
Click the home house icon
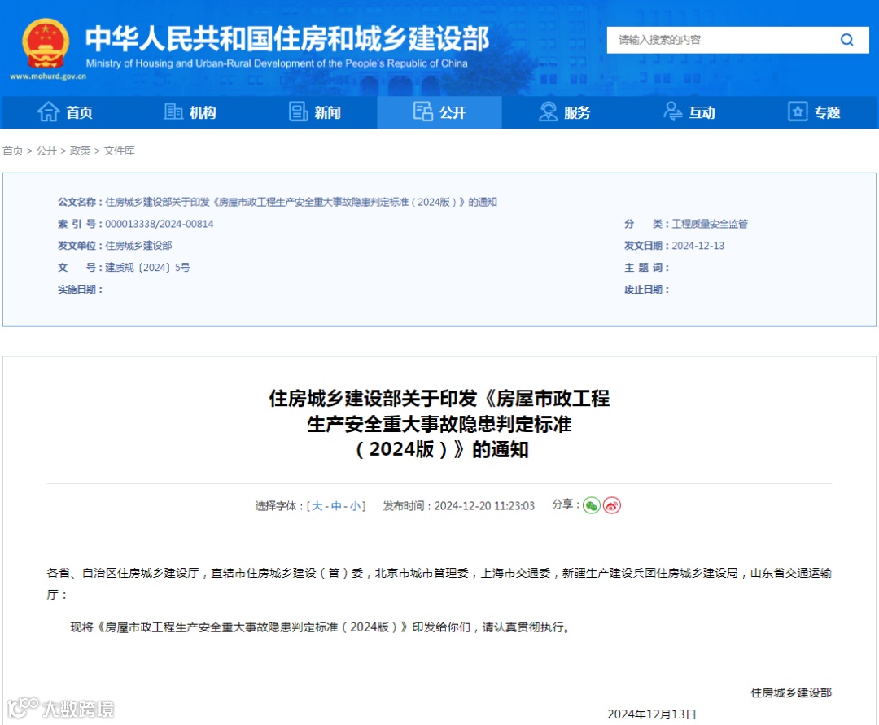point(48,111)
